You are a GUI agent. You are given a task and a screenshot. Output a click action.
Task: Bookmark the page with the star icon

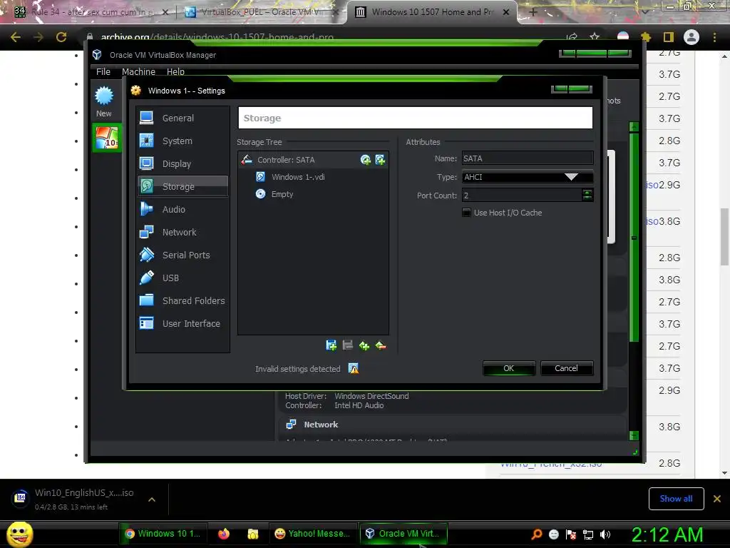[595, 37]
